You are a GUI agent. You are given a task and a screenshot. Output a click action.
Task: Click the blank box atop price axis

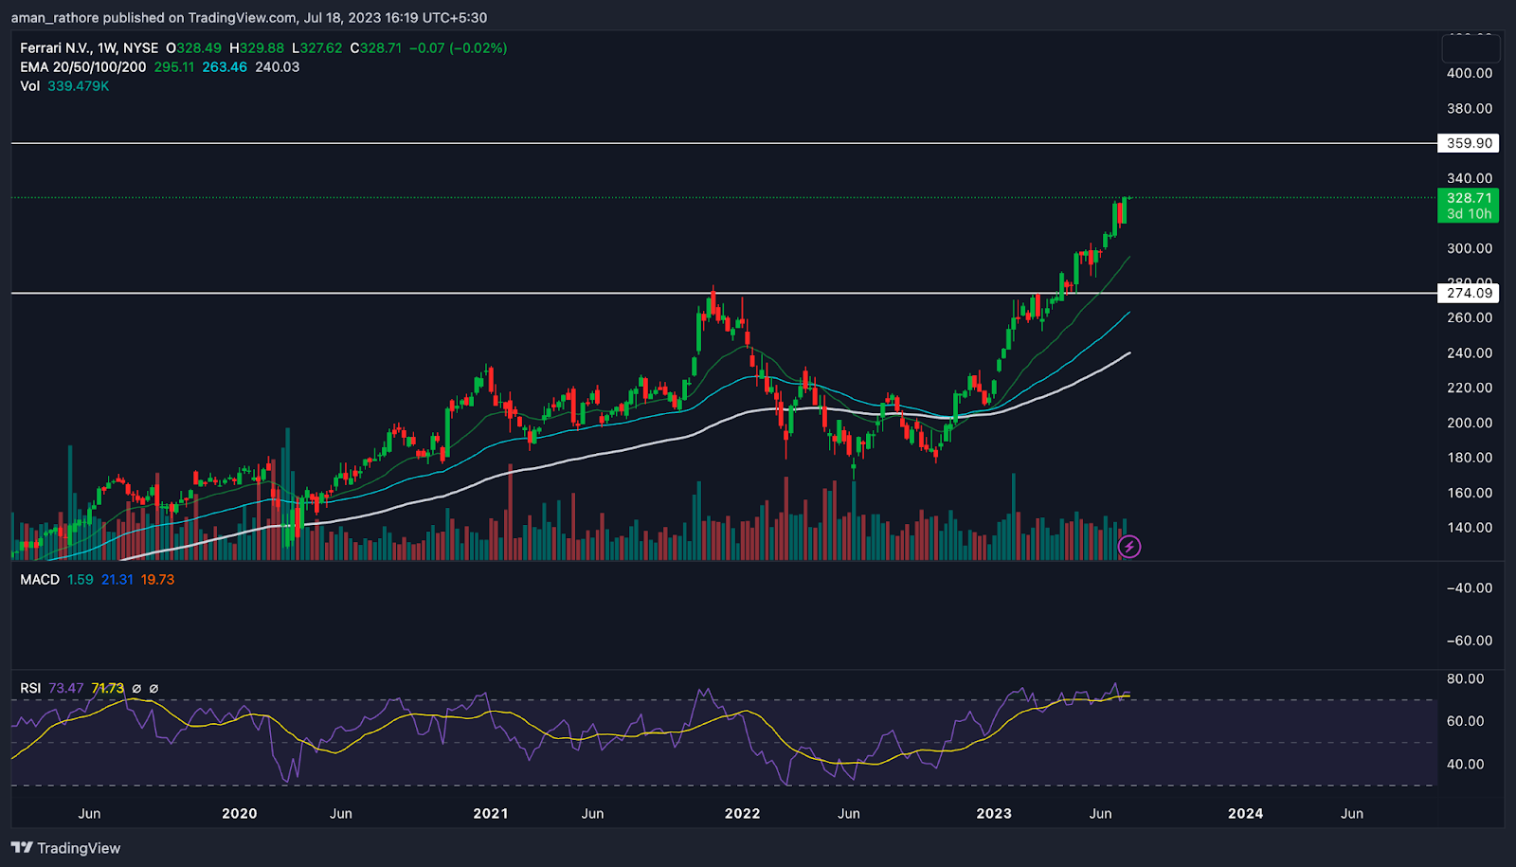click(x=1471, y=47)
